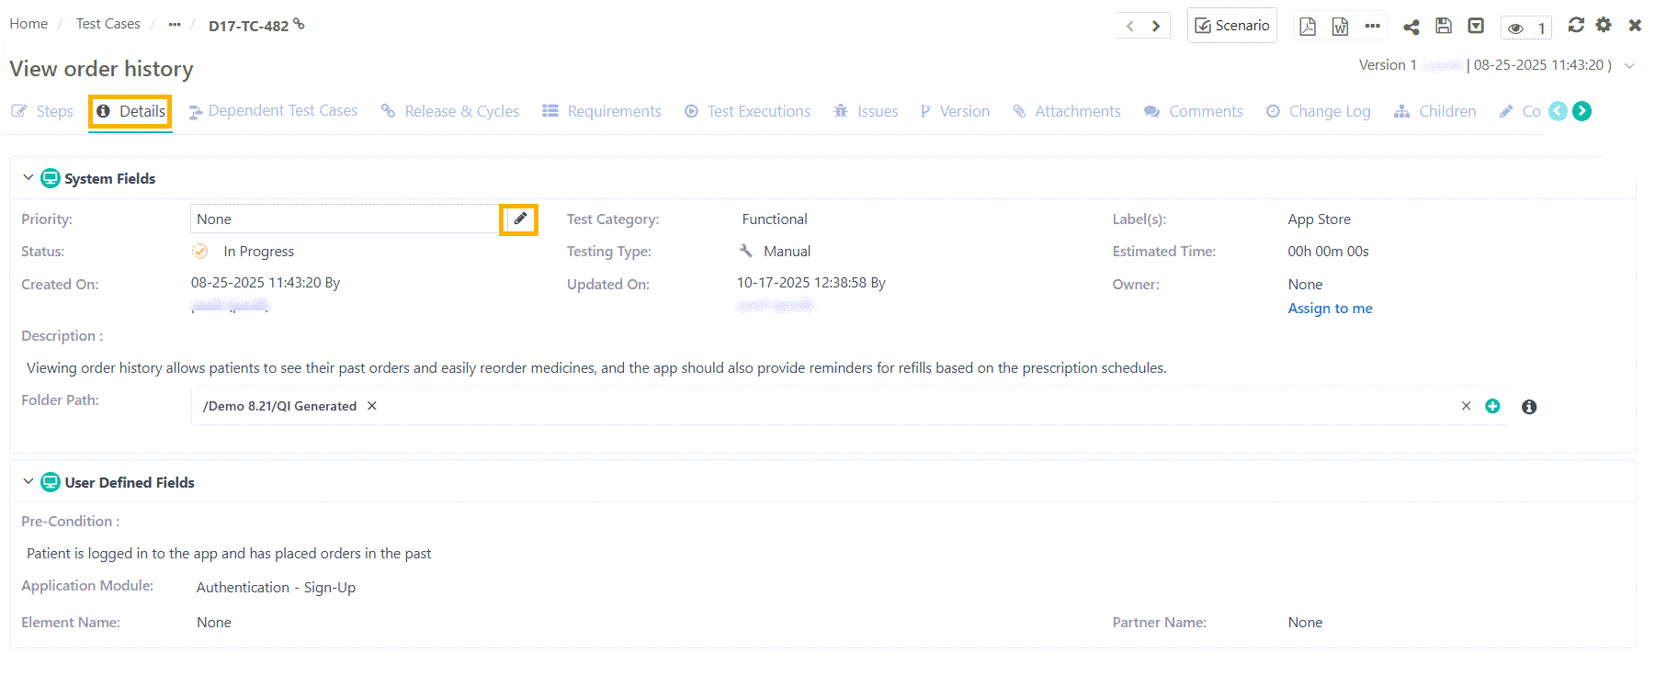Click the boxed down-arrow icon near save
The height and width of the screenshot is (686, 1655).
click(x=1476, y=26)
